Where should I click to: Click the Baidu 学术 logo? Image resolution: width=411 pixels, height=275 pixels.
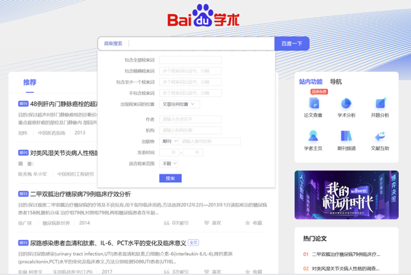(204, 16)
